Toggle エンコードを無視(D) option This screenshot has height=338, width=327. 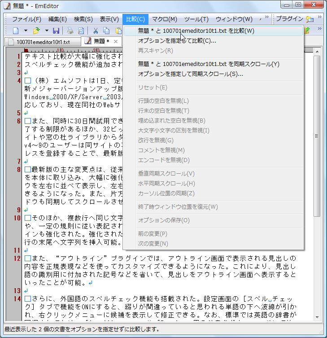coord(214,160)
